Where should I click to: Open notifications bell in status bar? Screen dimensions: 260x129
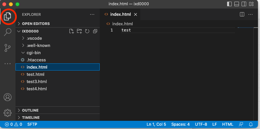[x=251, y=124]
